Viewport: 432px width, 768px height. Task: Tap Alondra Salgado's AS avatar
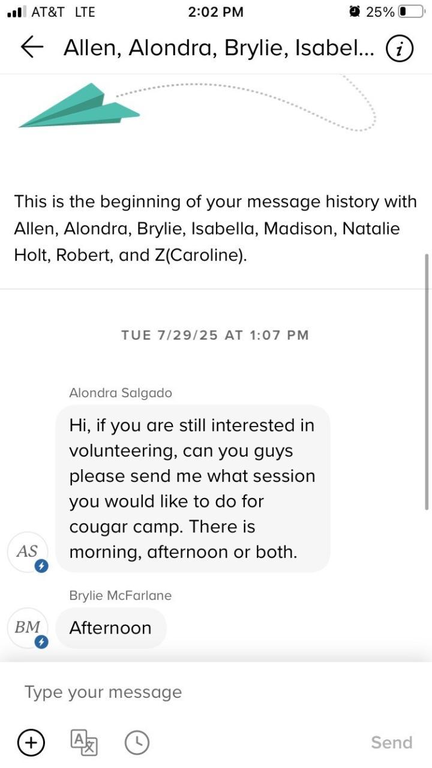(x=27, y=551)
